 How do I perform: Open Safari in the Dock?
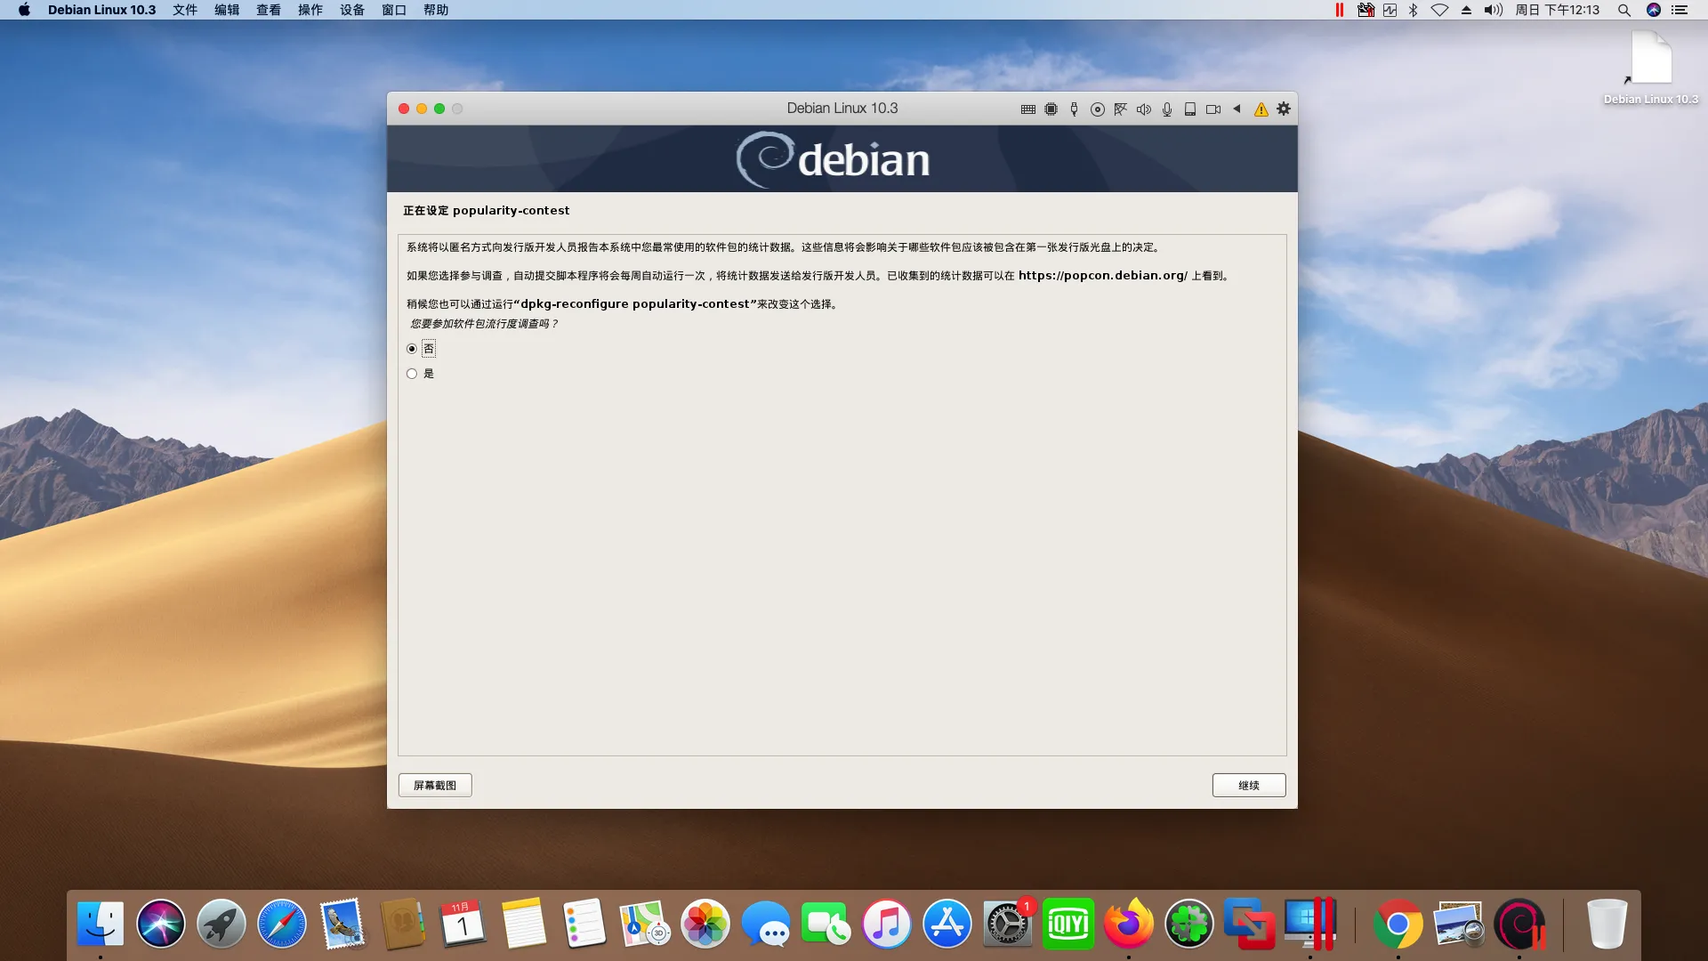[x=282, y=924]
